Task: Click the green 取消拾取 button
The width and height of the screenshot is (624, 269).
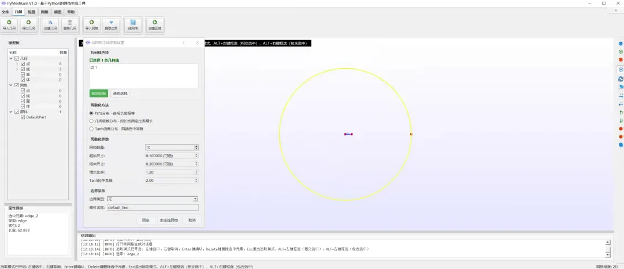Action: pyautogui.click(x=99, y=94)
